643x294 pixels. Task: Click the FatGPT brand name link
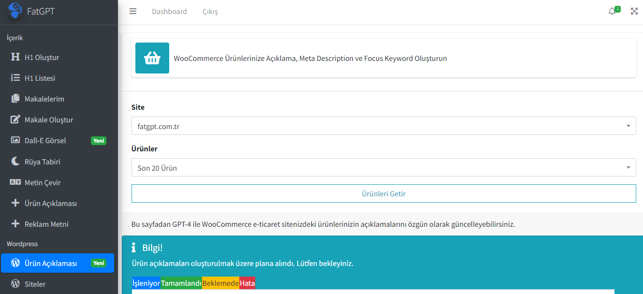[40, 11]
